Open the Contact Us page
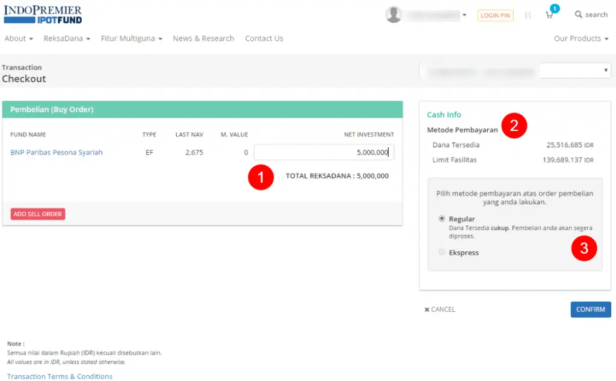The width and height of the screenshot is (616, 381). pyautogui.click(x=264, y=38)
